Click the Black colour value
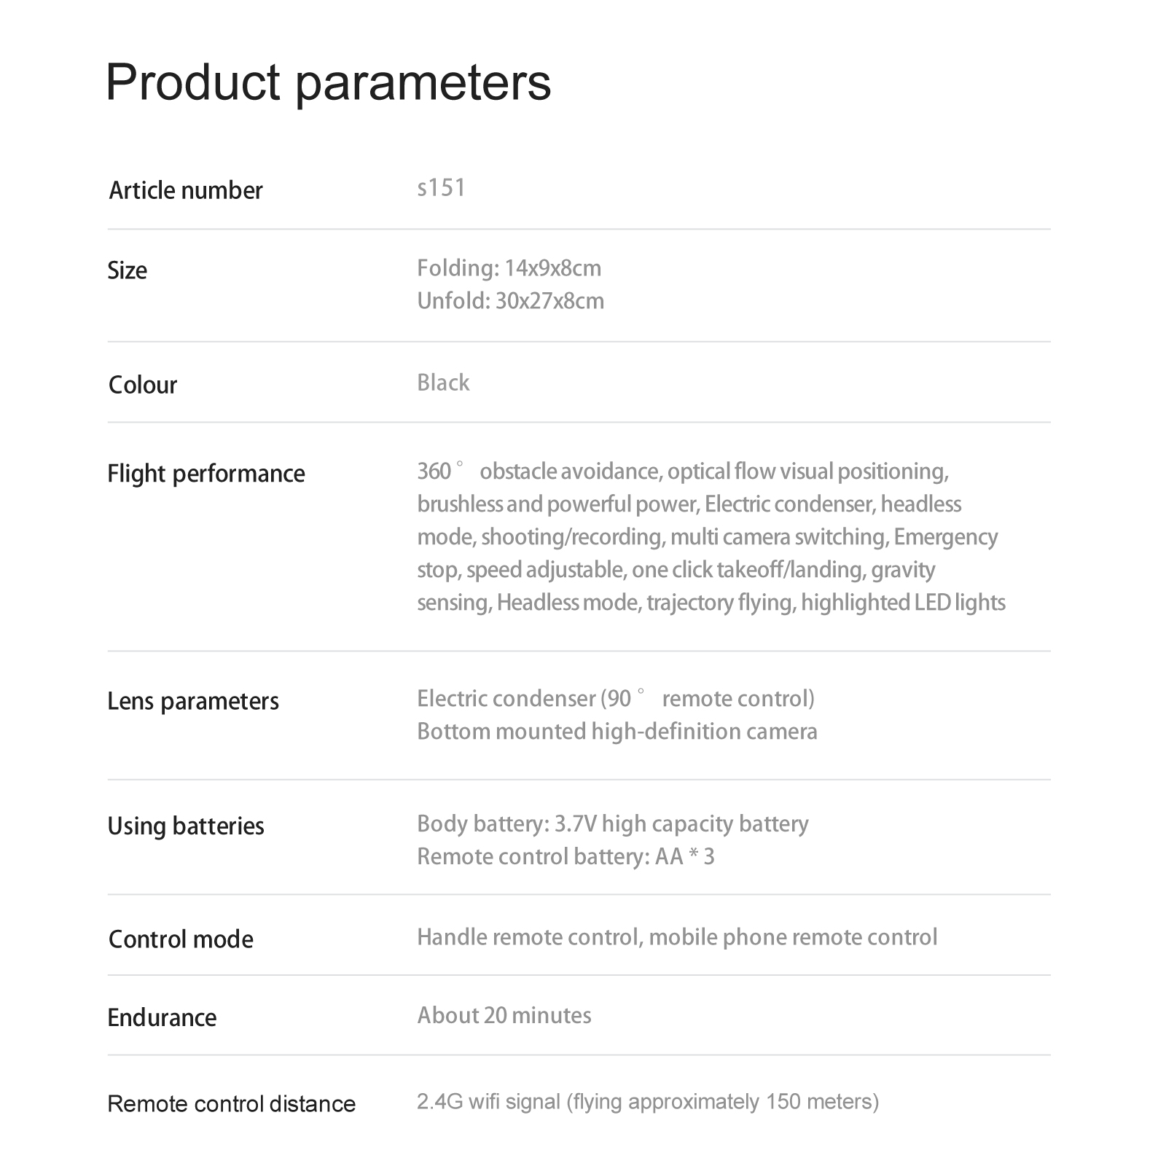This screenshot has width=1166, height=1166. click(443, 383)
